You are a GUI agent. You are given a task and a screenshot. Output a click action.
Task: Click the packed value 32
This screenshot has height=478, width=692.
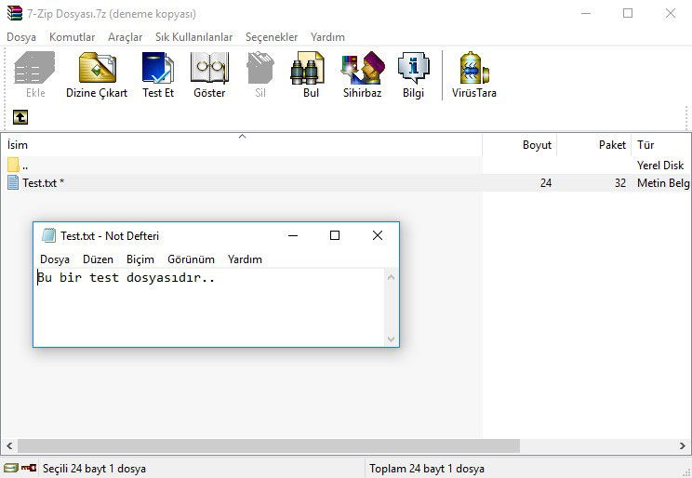620,182
